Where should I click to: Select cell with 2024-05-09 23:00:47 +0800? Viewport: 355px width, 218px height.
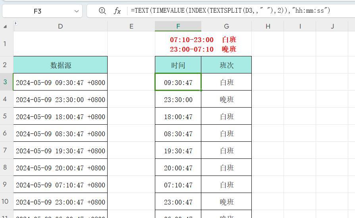[60, 202]
